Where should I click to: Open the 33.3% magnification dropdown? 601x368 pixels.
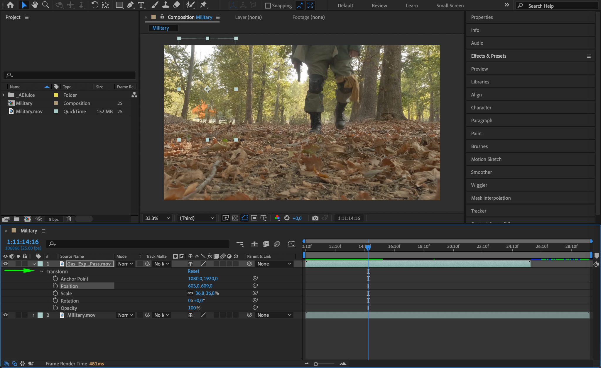tap(158, 218)
